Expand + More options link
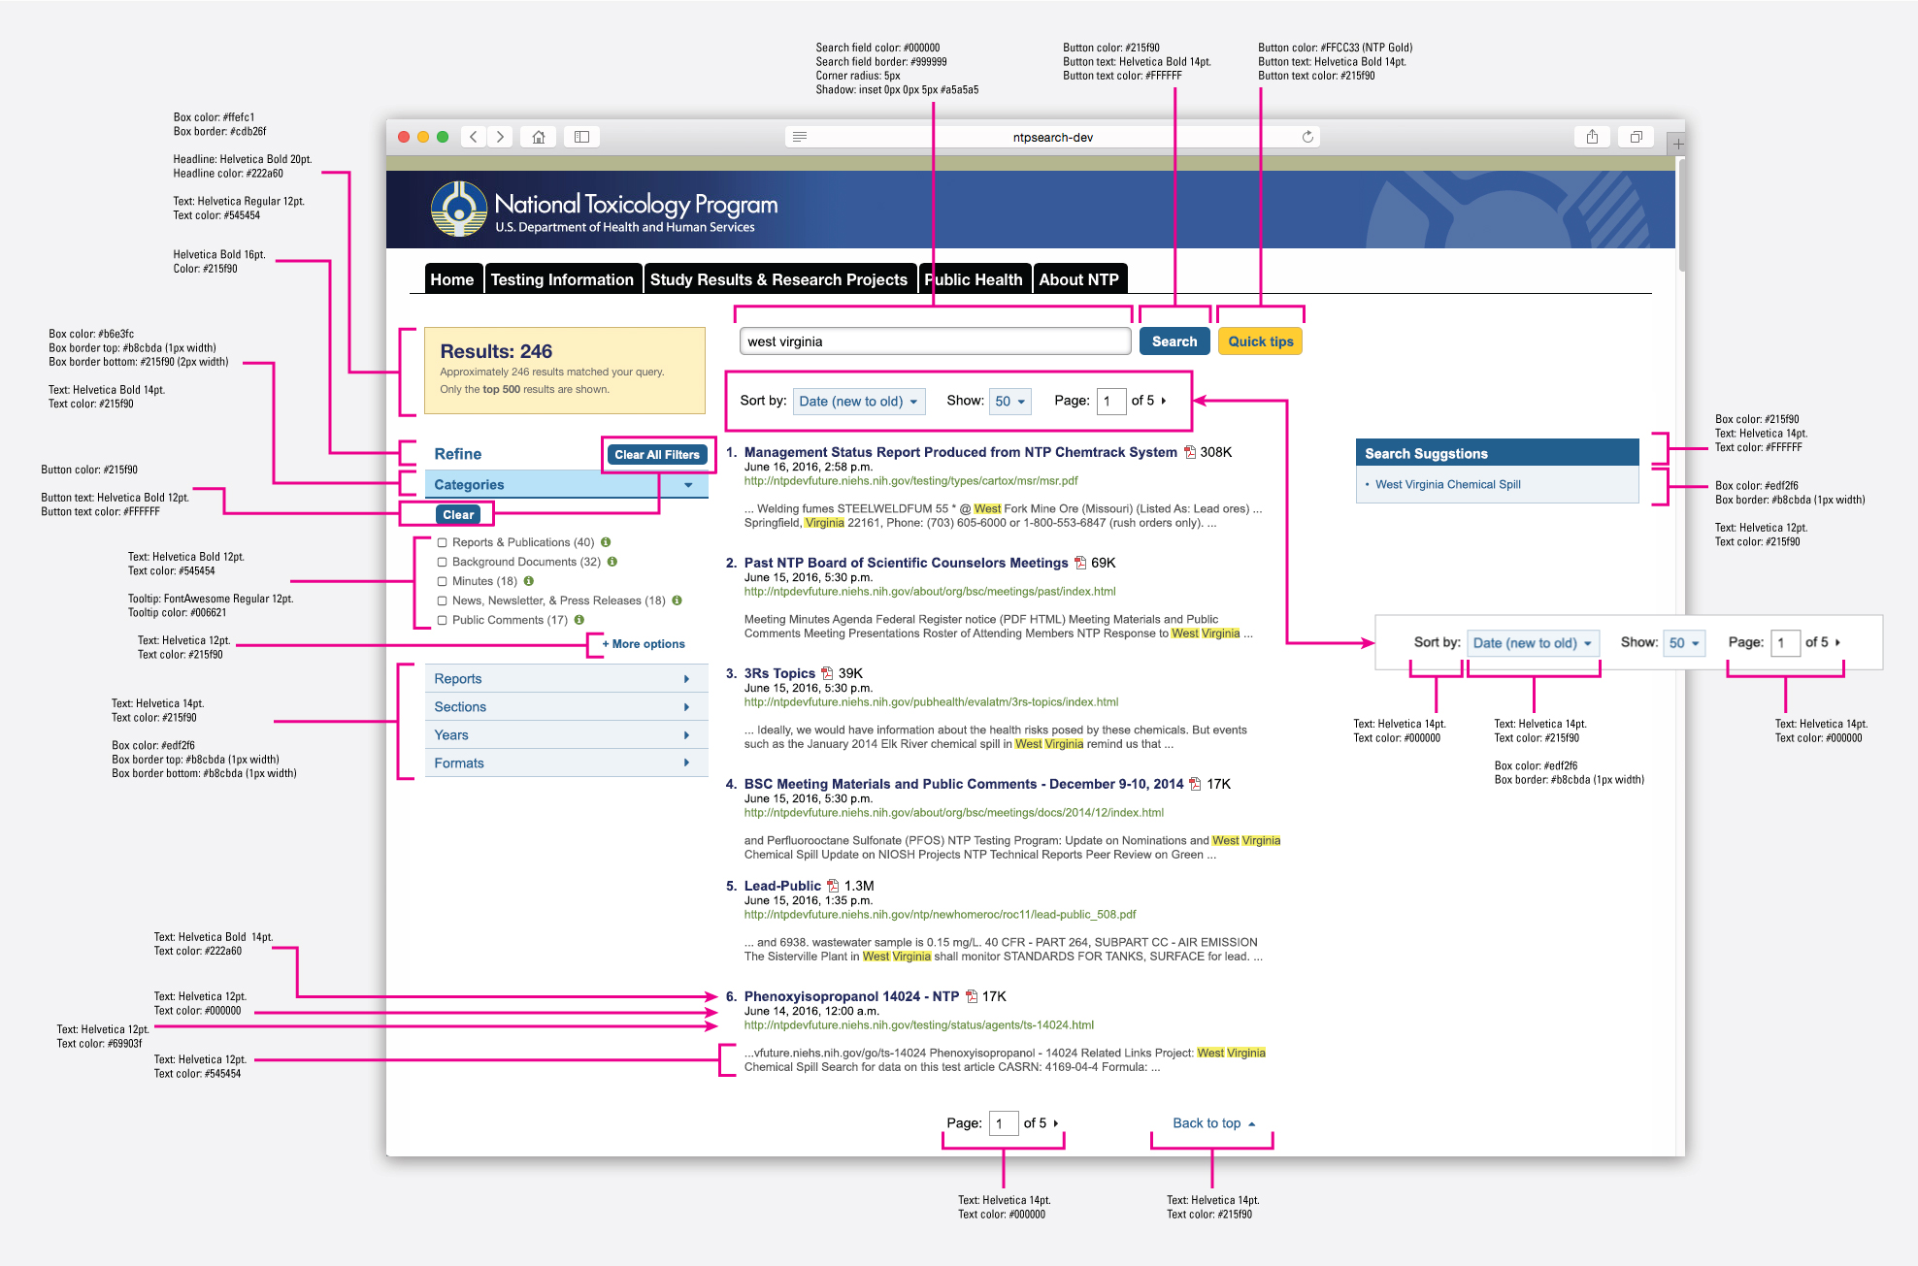Viewport: 1918px width, 1266px height. 644,644
